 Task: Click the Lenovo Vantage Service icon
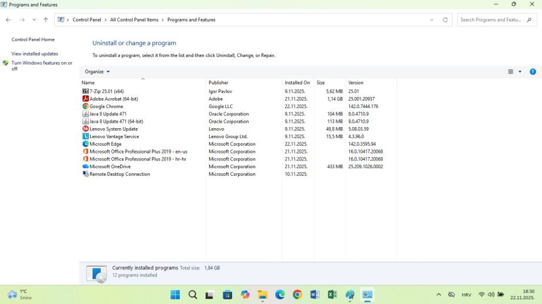[85, 136]
